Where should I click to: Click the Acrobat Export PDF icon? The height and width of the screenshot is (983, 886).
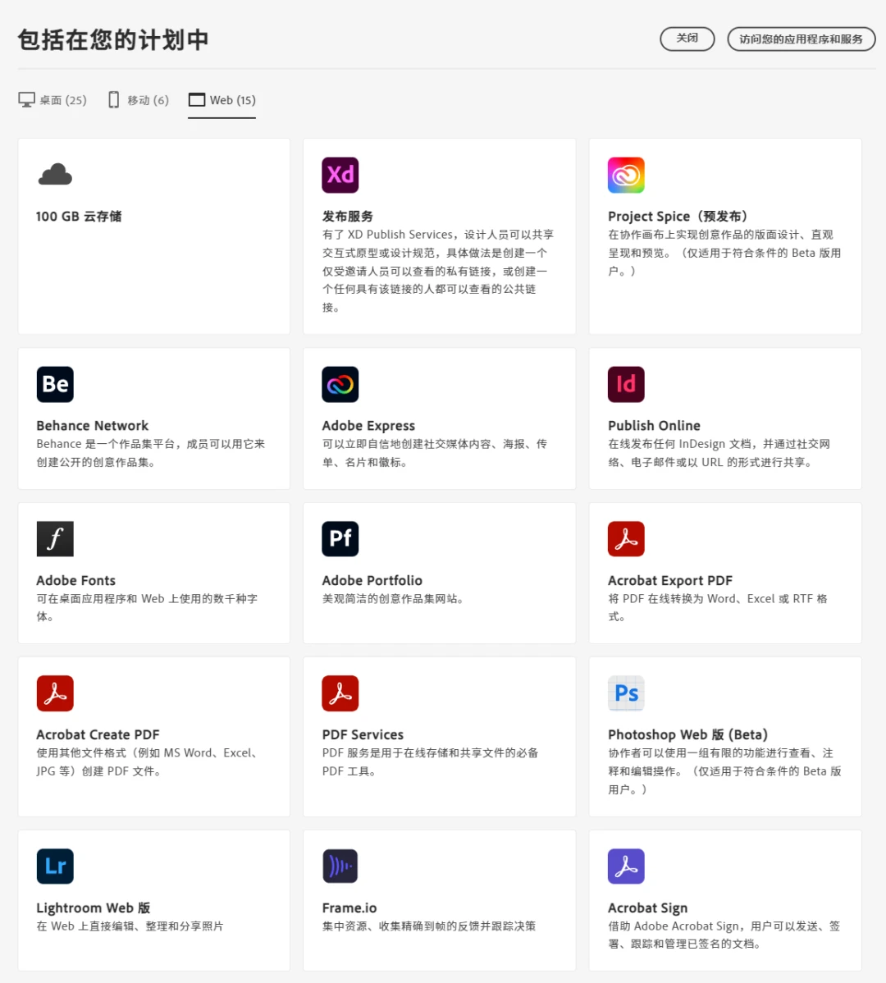[x=626, y=538]
